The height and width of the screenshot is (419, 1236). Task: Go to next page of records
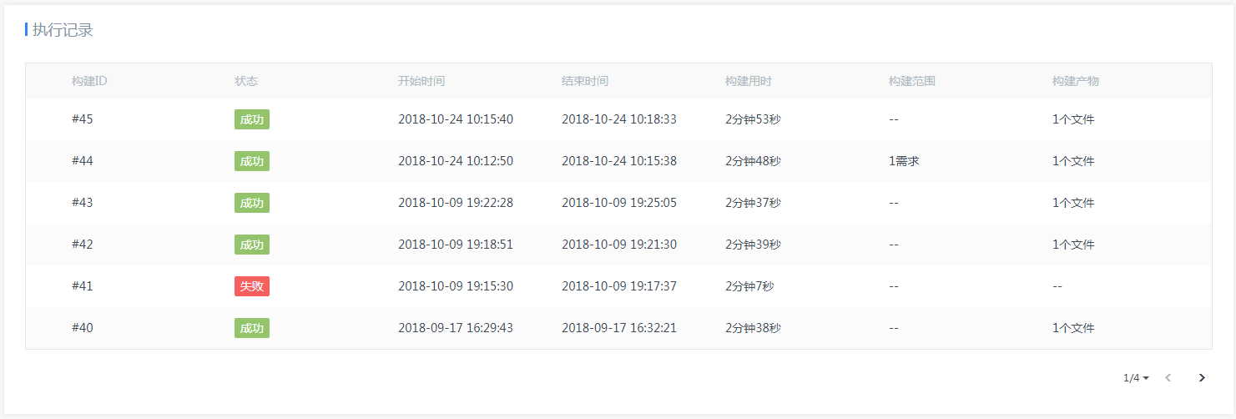(x=1202, y=378)
